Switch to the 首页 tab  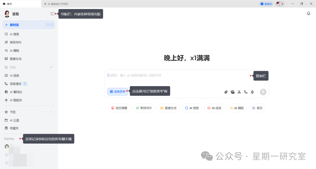tap(20, 4)
